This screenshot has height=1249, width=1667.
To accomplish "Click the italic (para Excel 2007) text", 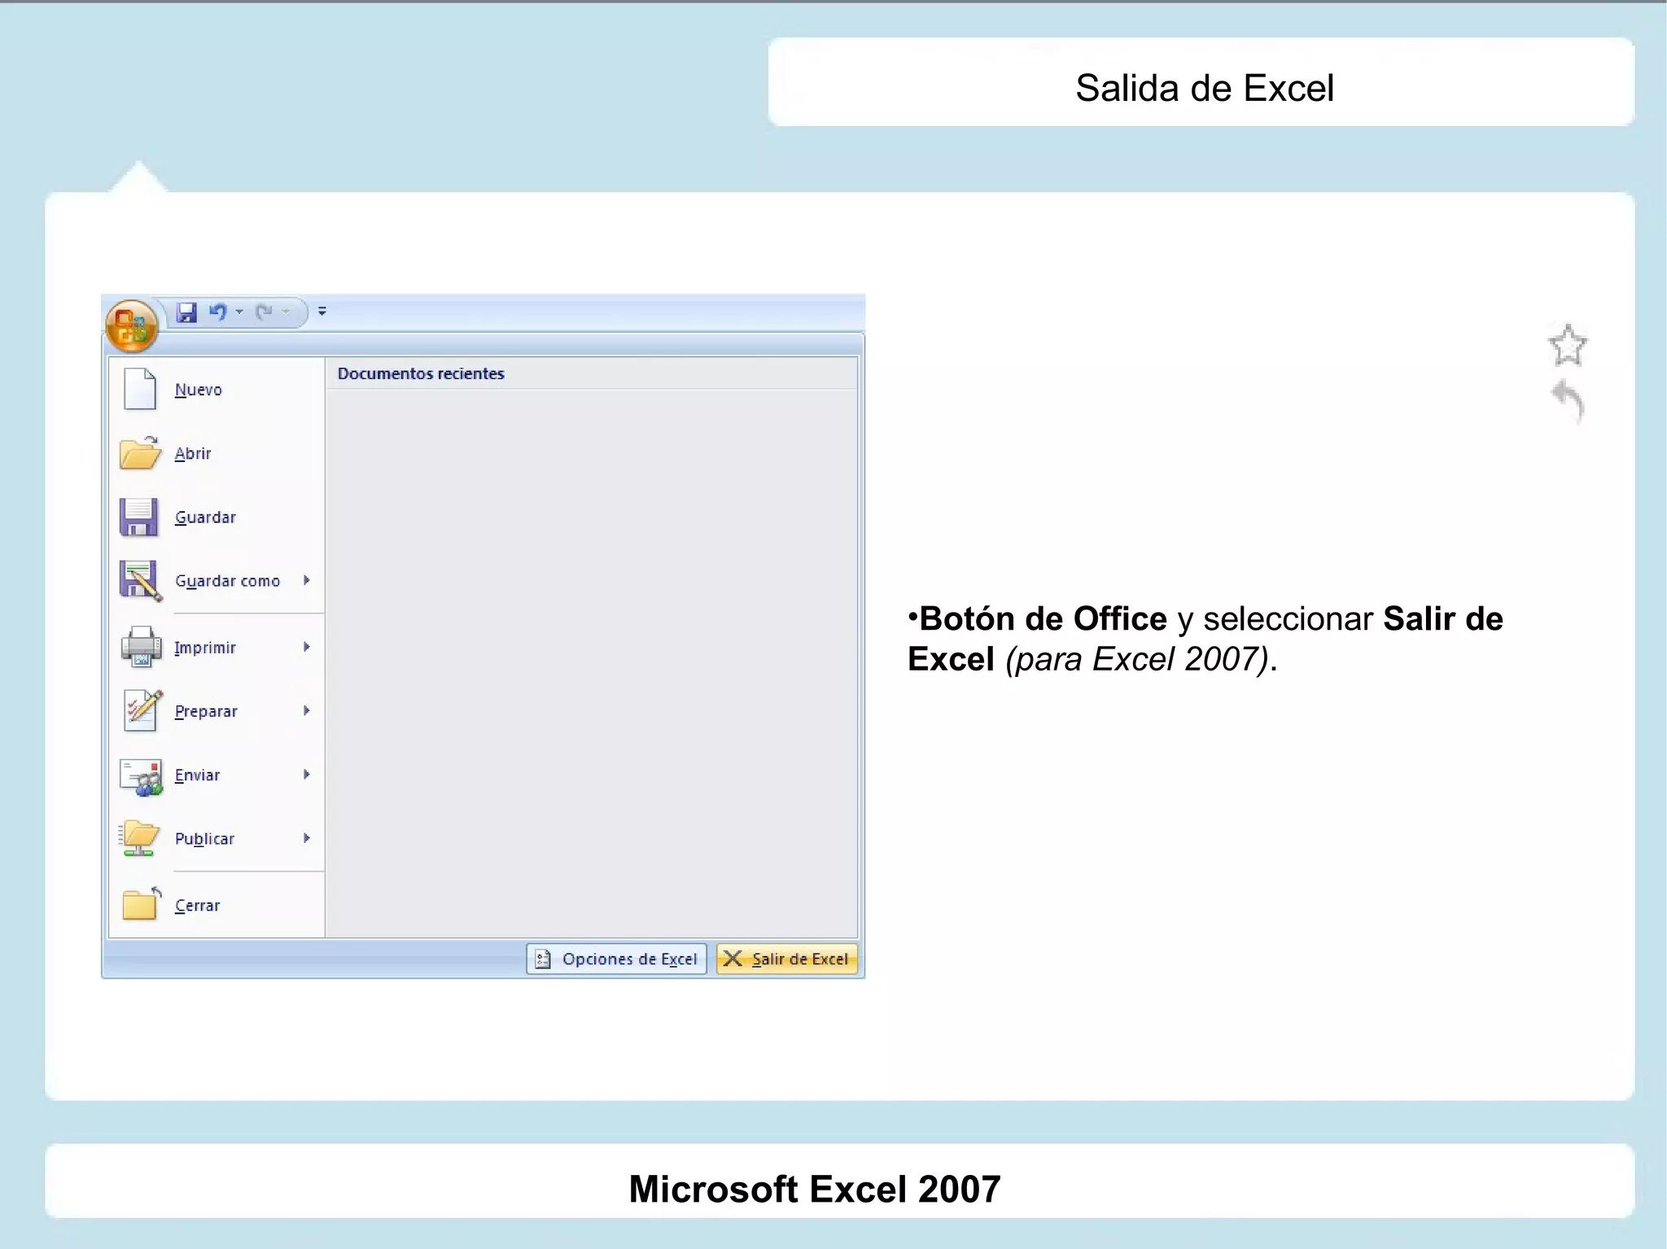I will (x=1137, y=659).
